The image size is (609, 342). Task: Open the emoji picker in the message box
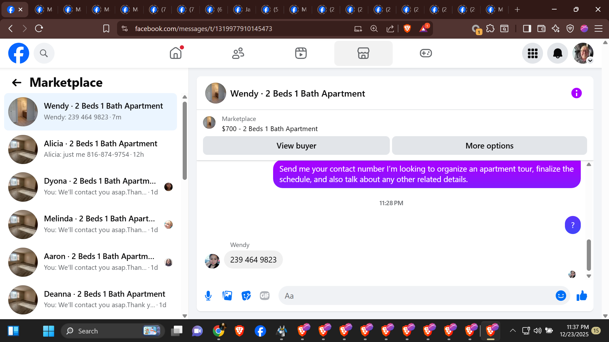coord(560,296)
